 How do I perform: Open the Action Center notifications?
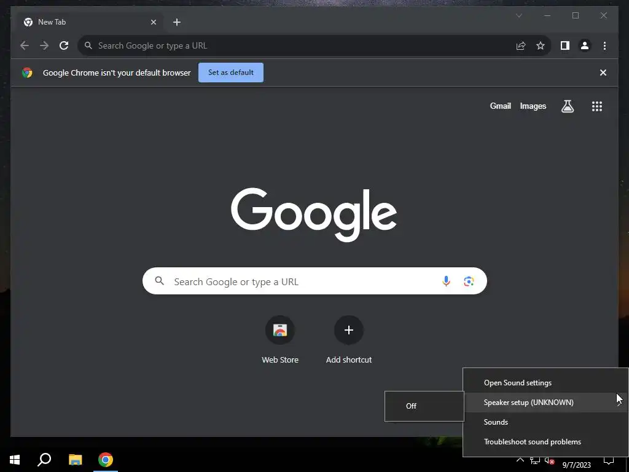[609, 461]
